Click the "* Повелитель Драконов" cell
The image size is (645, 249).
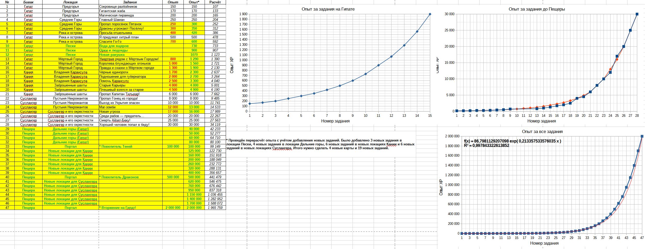click(119, 177)
